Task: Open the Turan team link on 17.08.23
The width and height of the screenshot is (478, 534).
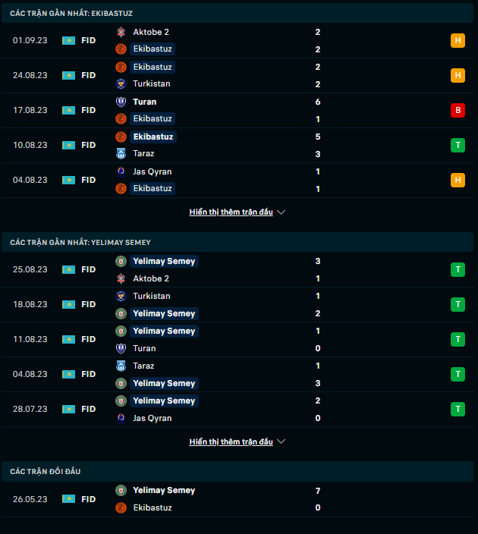Action: pos(144,102)
